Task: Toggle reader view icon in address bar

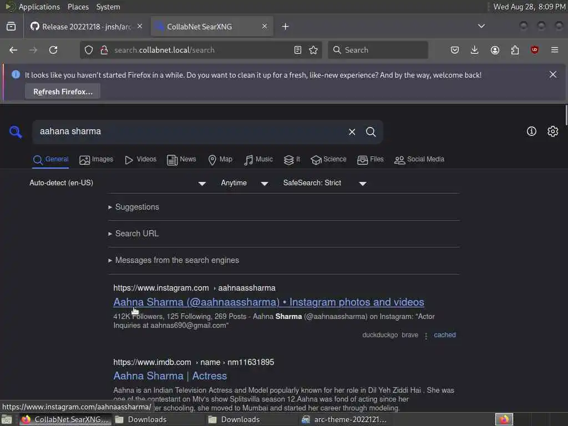Action: coord(298,50)
